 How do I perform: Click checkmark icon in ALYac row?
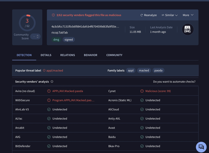[x=49, y=118]
